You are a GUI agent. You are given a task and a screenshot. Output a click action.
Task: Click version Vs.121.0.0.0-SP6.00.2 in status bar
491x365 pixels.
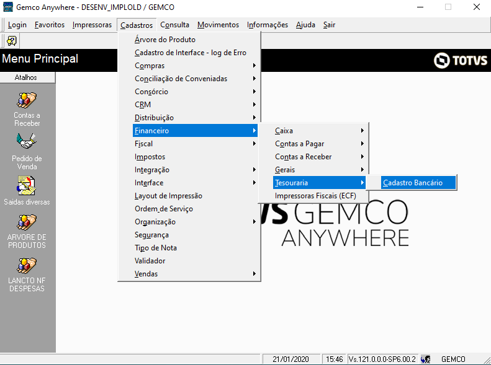(382, 359)
